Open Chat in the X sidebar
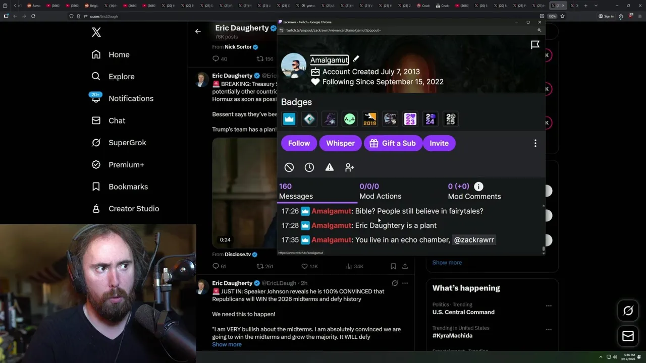The width and height of the screenshot is (646, 363). coord(108,120)
